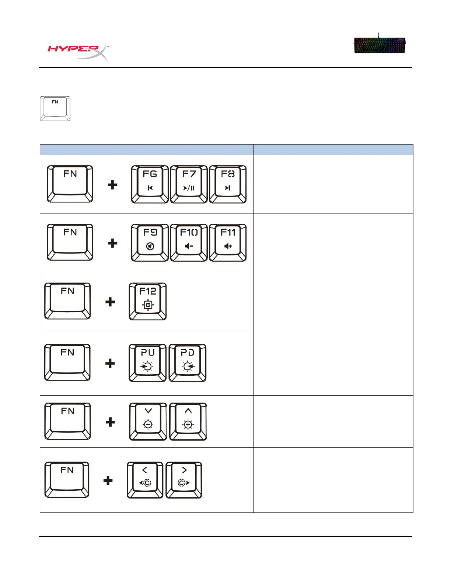Click the F7 play/pause key

[189, 184]
